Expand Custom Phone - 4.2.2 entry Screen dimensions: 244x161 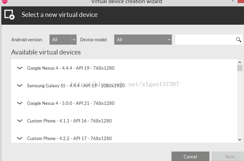pyautogui.click(x=19, y=138)
